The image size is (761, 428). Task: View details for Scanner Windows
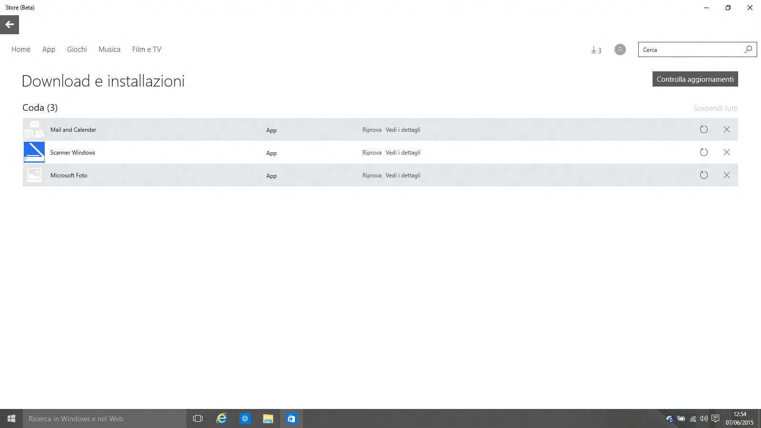403,153
